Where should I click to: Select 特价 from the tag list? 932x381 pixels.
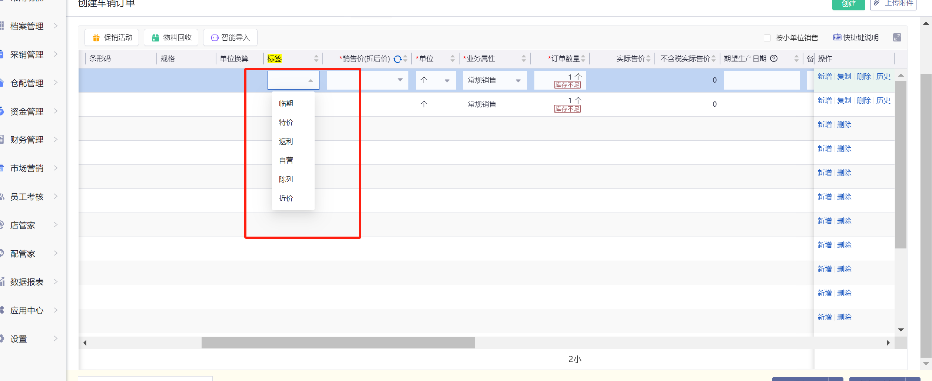[286, 123]
